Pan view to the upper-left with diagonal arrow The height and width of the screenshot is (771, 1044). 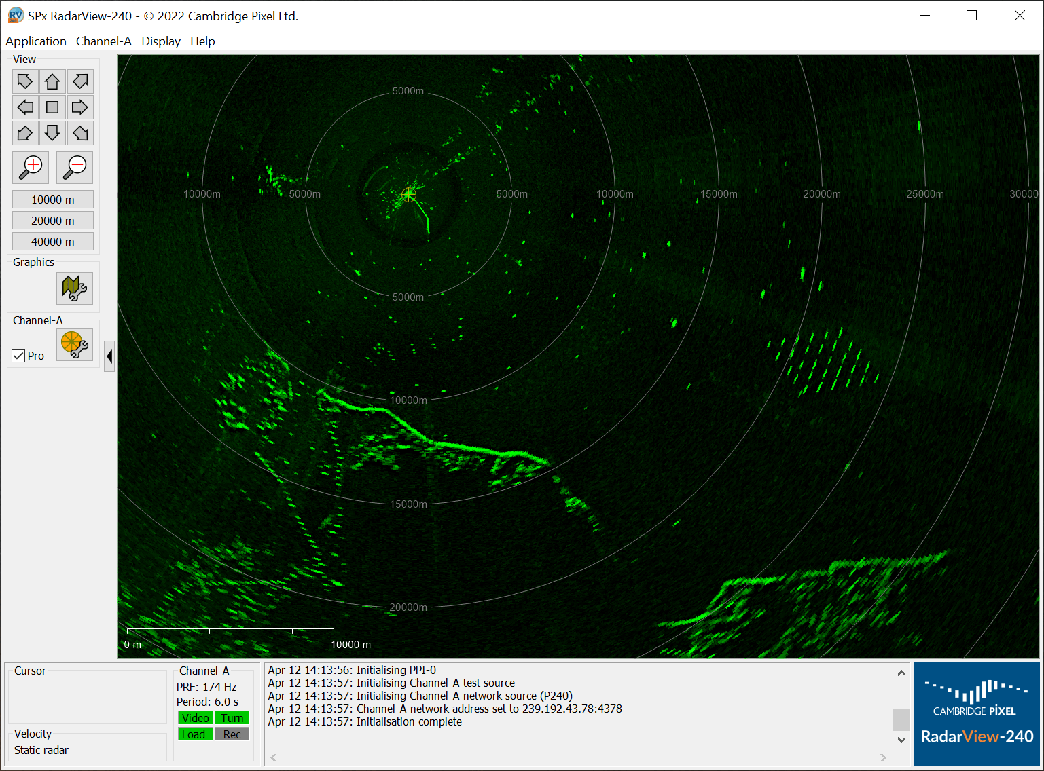coord(25,81)
